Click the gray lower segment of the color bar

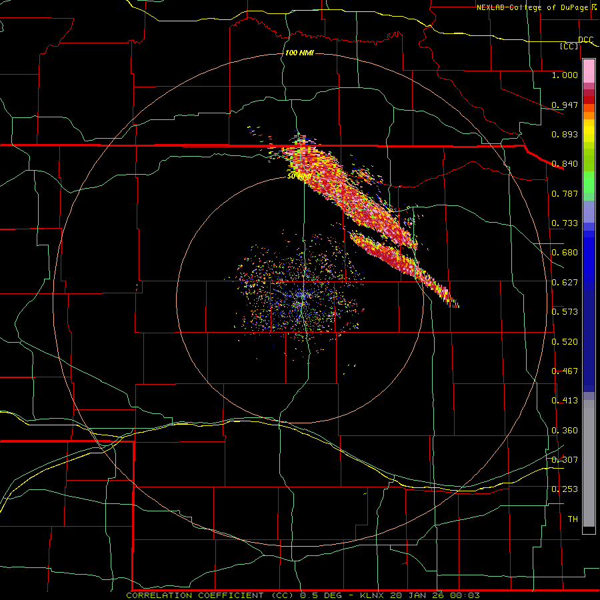pos(589,463)
